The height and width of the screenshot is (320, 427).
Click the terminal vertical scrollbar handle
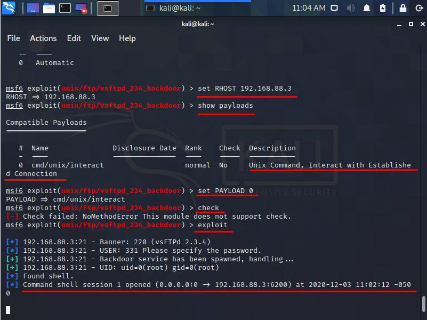pyautogui.click(x=424, y=303)
